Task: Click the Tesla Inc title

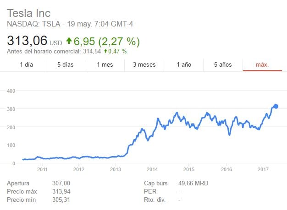Action: pos(29,12)
